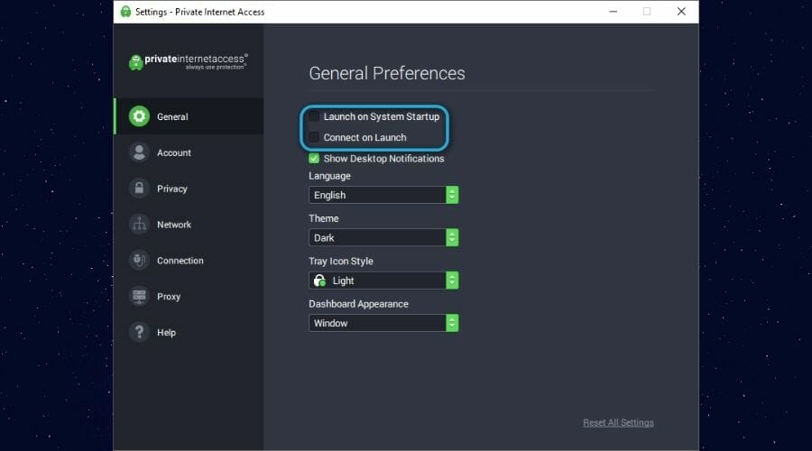Close the Settings window
The width and height of the screenshot is (812, 451).
678,12
